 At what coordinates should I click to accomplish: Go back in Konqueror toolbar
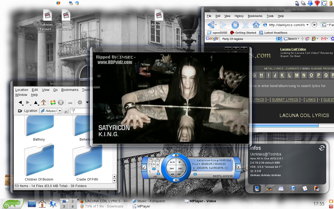(20, 103)
